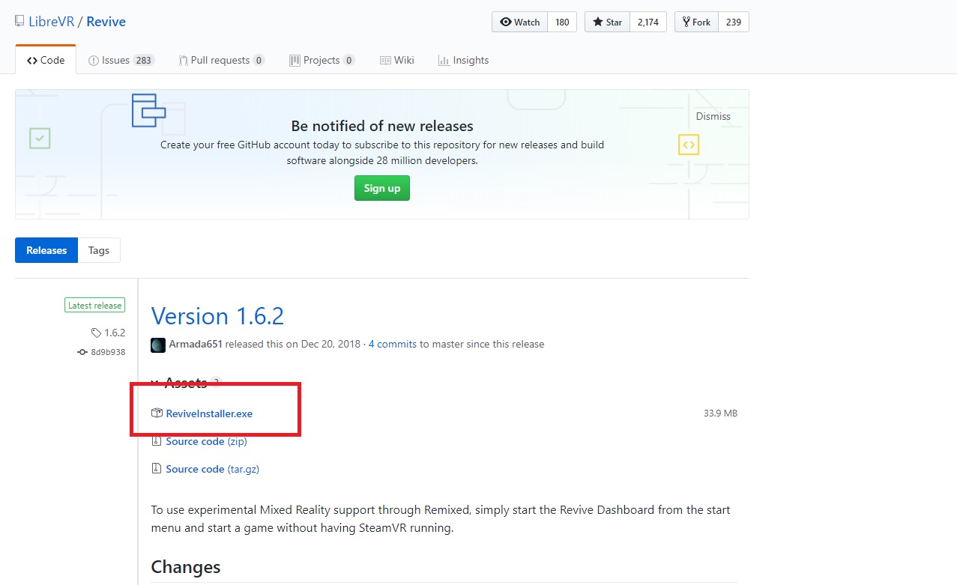Select the Wiki tab
This screenshot has width=957, height=585.
[x=396, y=60]
